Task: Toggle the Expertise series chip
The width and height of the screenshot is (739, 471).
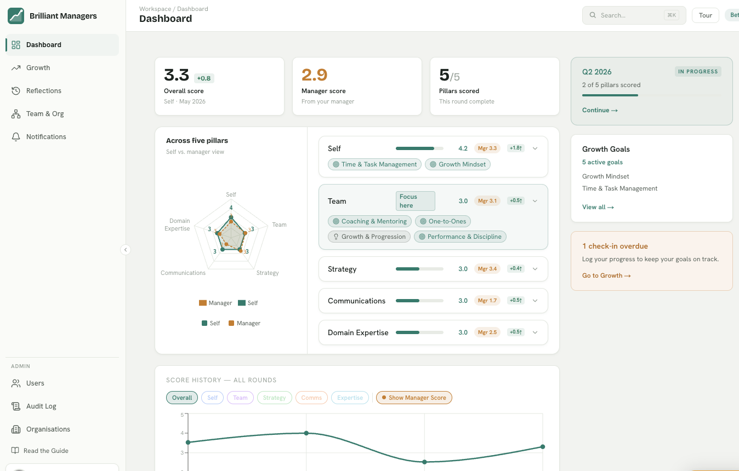Action: pyautogui.click(x=350, y=398)
